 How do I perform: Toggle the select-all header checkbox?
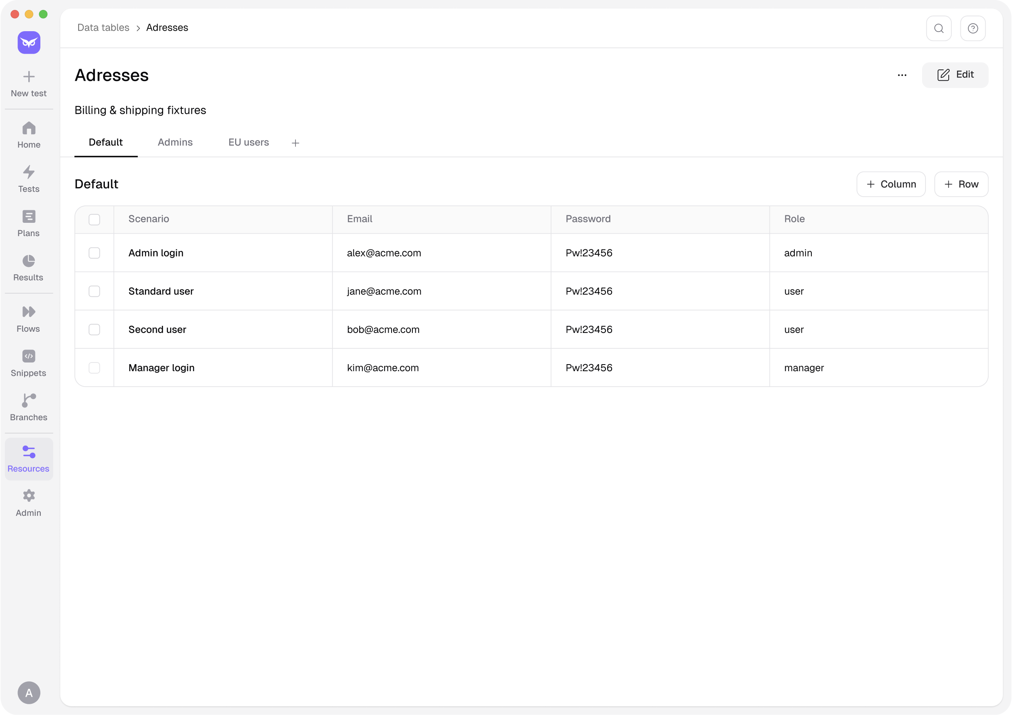94,219
